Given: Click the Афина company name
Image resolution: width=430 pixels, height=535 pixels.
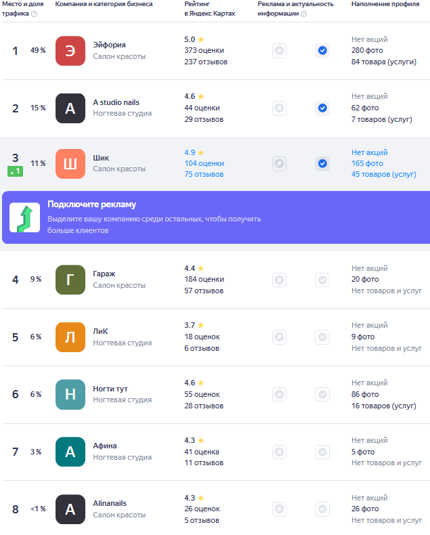Looking at the screenshot, I should tap(105, 446).
